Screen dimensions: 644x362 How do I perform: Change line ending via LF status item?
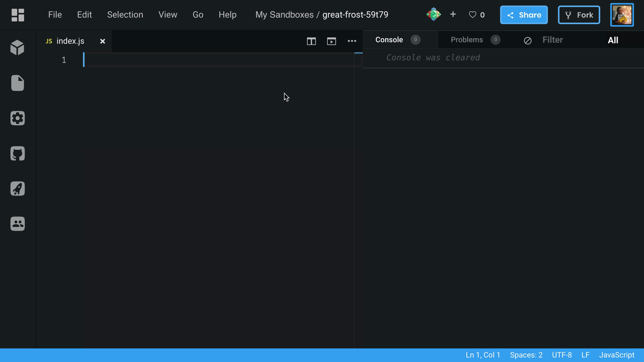586,355
